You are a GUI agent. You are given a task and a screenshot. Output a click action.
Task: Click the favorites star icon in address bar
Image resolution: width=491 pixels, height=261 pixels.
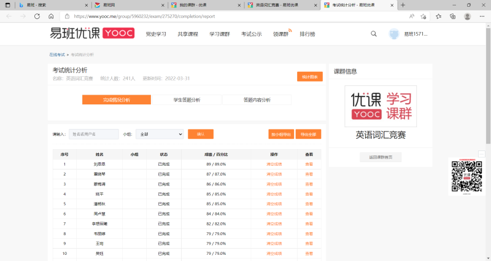tap(425, 16)
